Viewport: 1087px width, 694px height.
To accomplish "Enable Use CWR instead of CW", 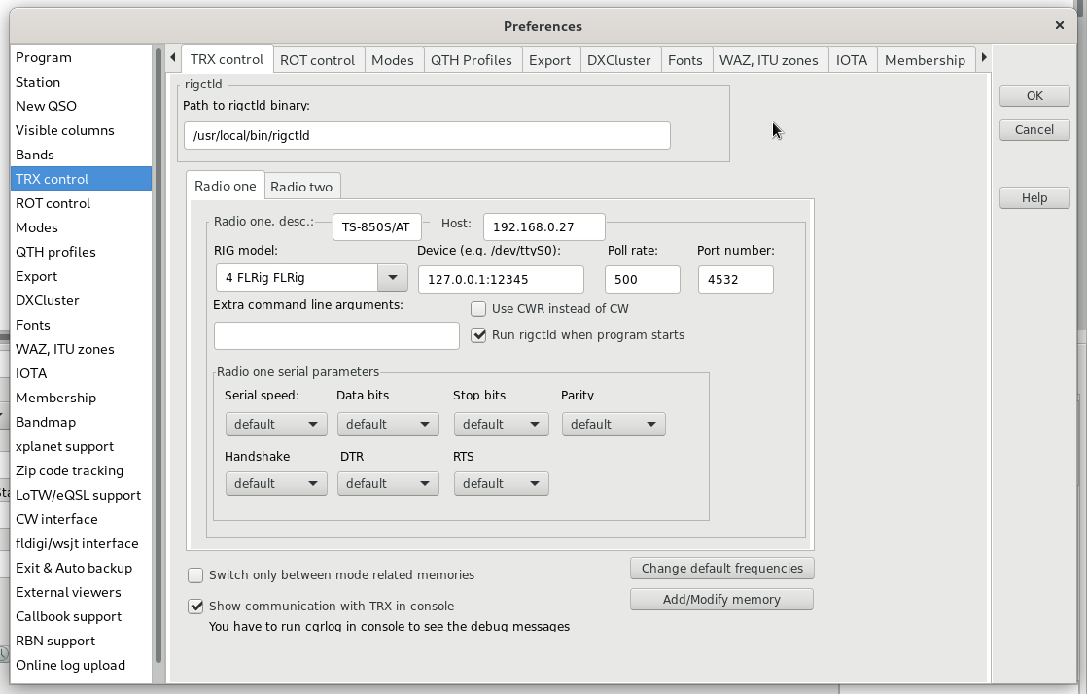I will coord(478,309).
